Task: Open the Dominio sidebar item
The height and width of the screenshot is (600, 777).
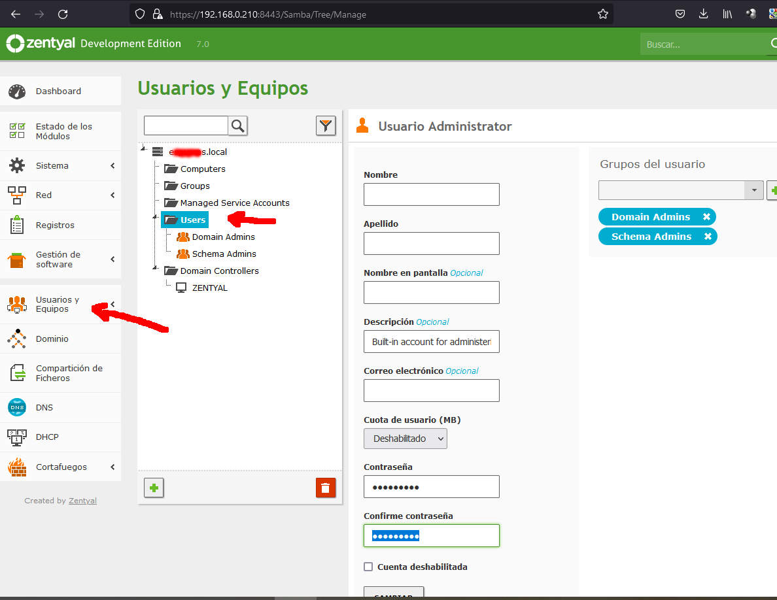Action: (60, 339)
